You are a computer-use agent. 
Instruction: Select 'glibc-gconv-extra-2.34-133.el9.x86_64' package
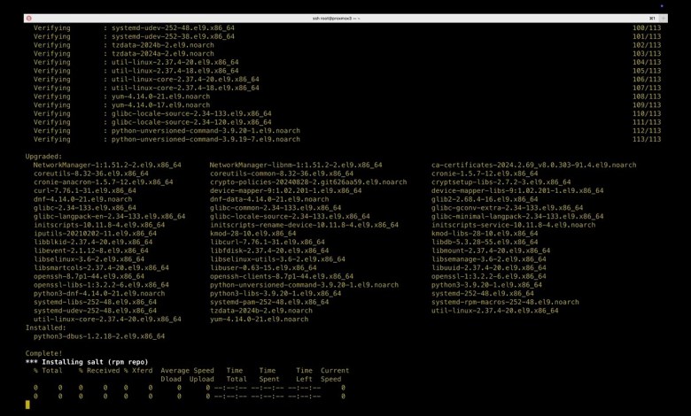[507, 208]
